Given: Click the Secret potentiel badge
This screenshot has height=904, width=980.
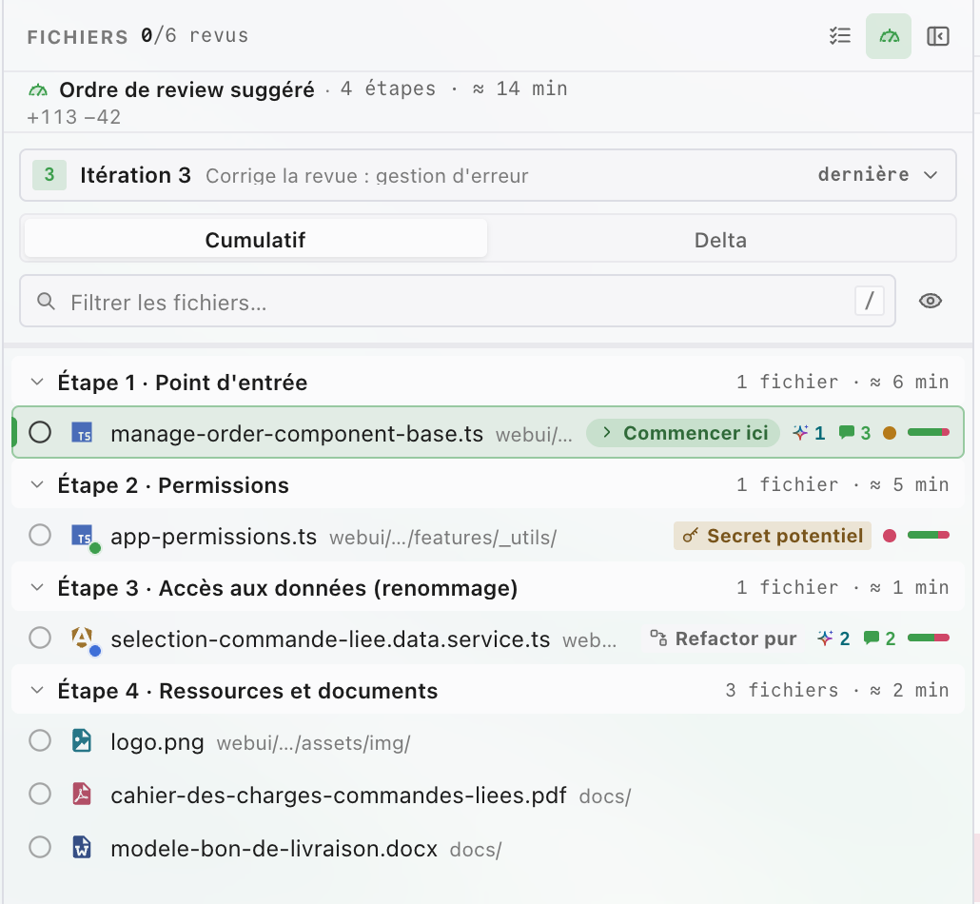Looking at the screenshot, I should (773, 536).
